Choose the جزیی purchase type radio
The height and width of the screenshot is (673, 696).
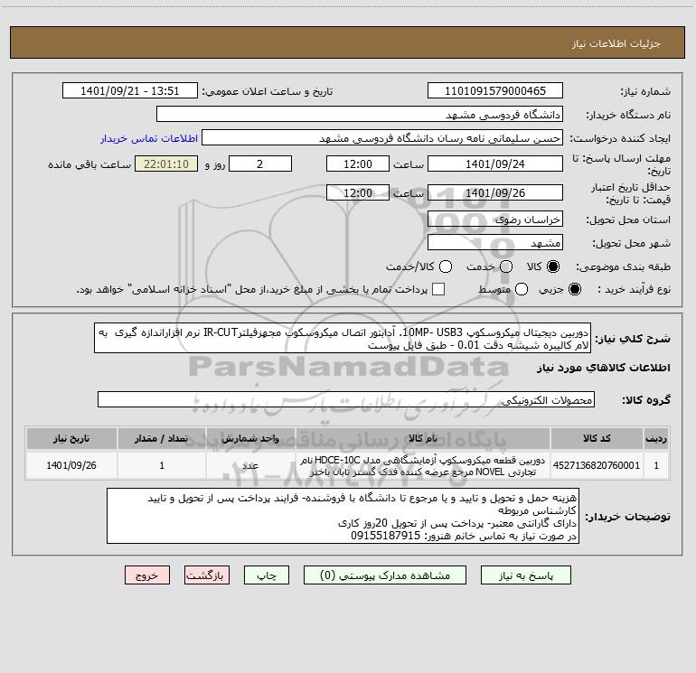pyautogui.click(x=575, y=289)
